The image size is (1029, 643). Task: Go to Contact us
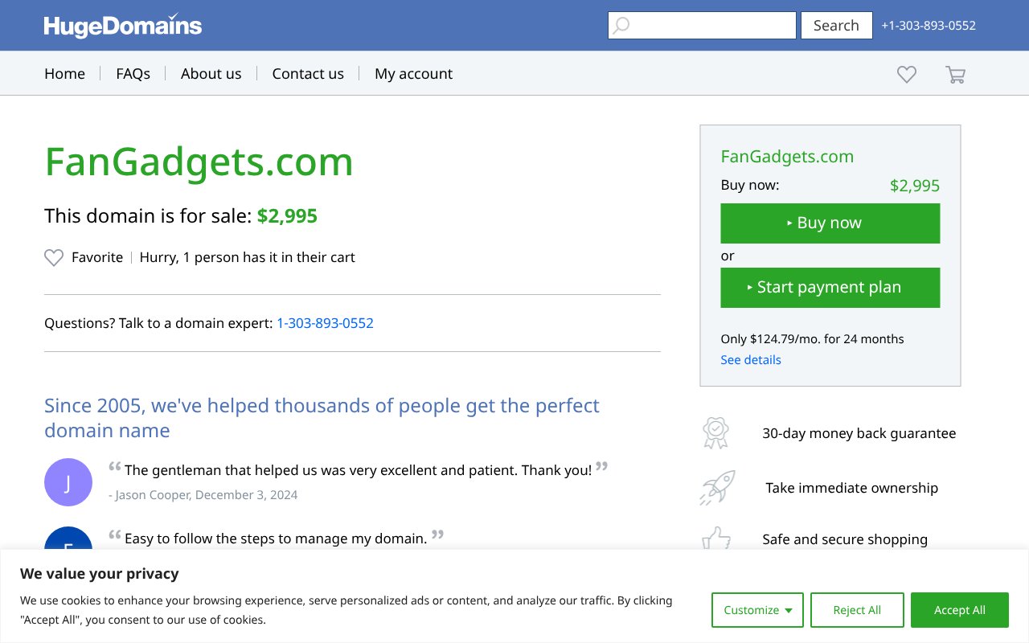click(308, 73)
